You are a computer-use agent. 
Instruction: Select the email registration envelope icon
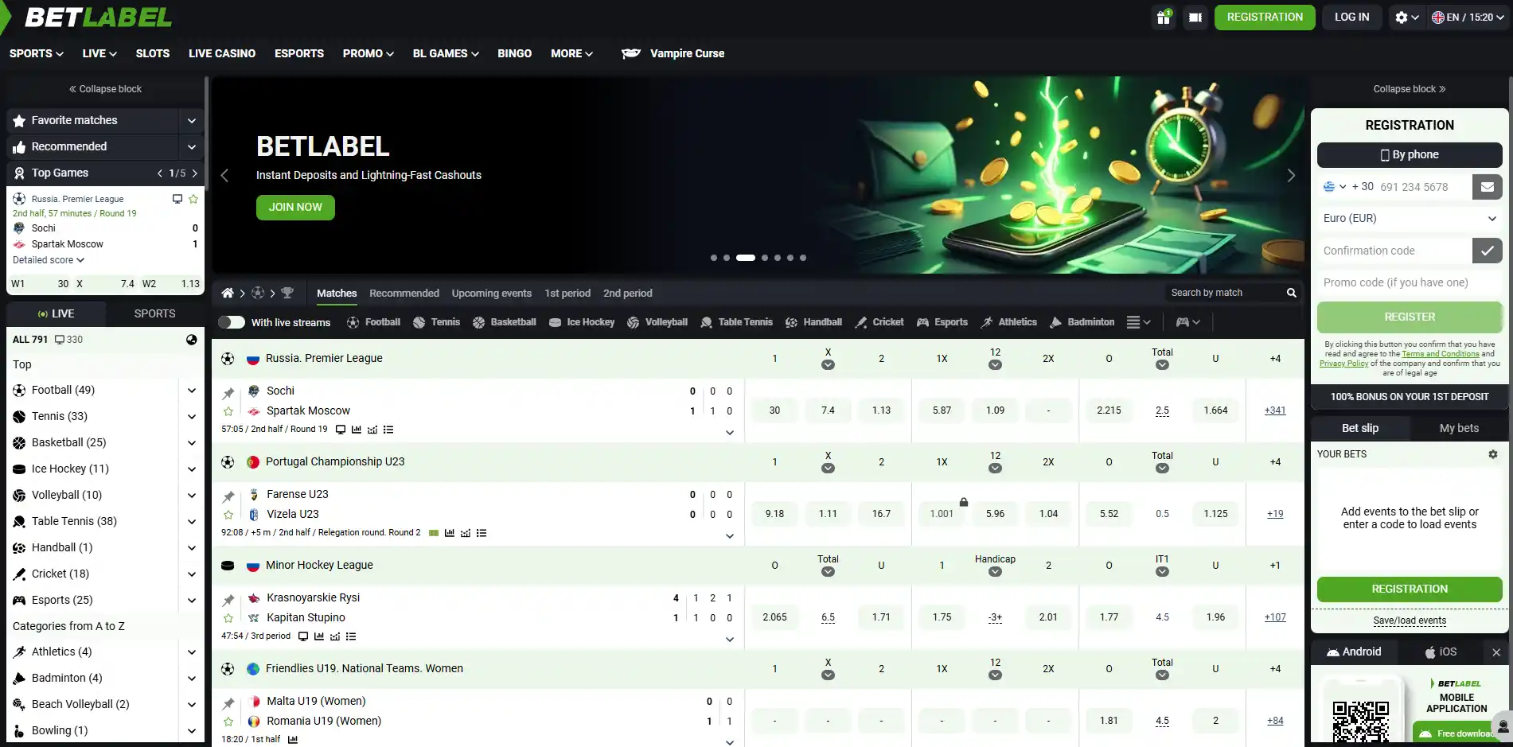1487,187
